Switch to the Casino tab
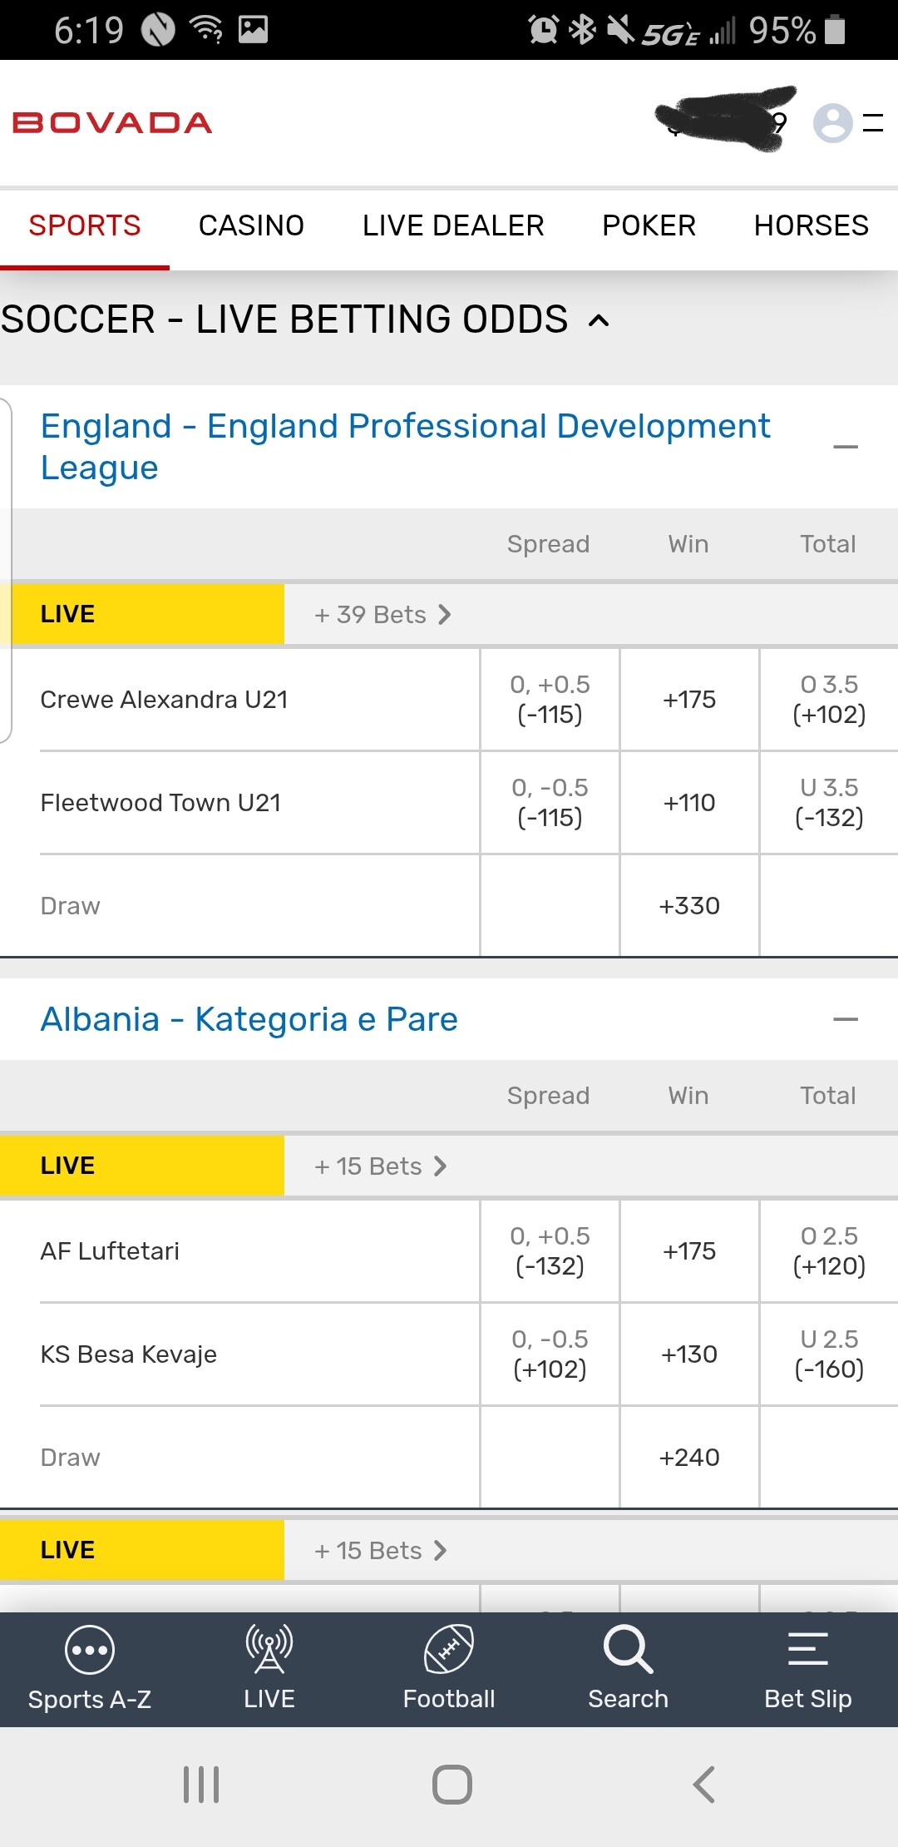 (251, 225)
